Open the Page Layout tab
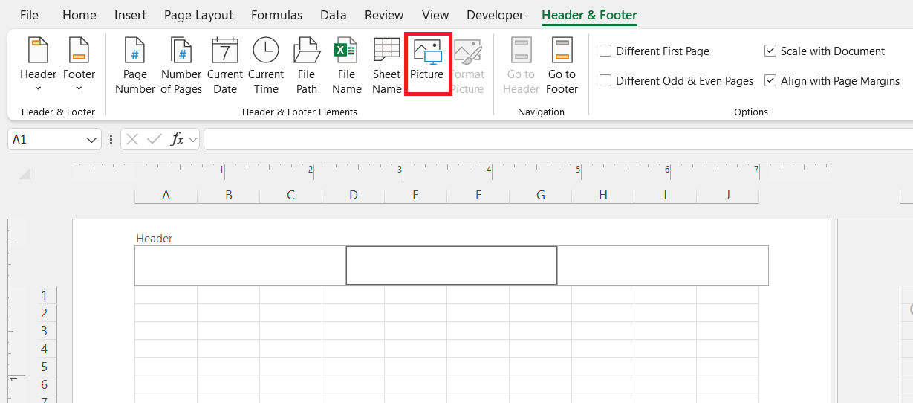This screenshot has height=403, width=913. 198,15
